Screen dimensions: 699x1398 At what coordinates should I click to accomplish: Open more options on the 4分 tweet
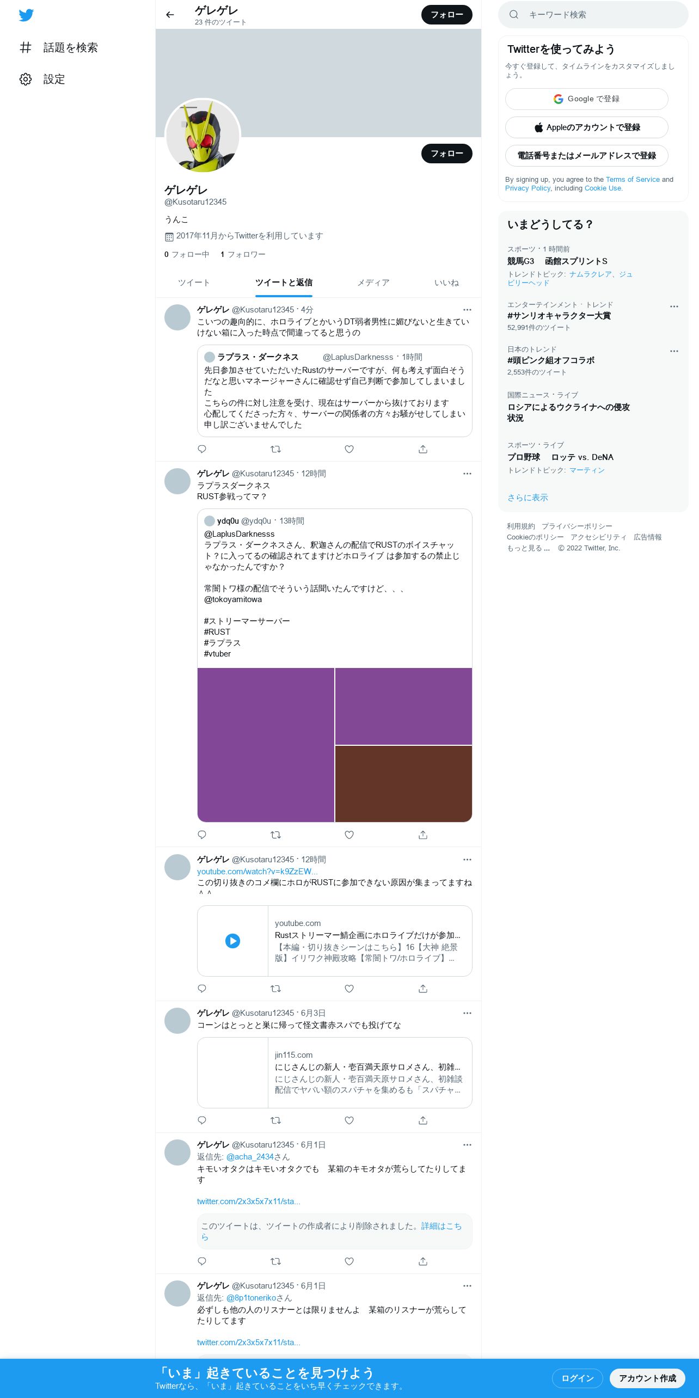click(x=467, y=310)
